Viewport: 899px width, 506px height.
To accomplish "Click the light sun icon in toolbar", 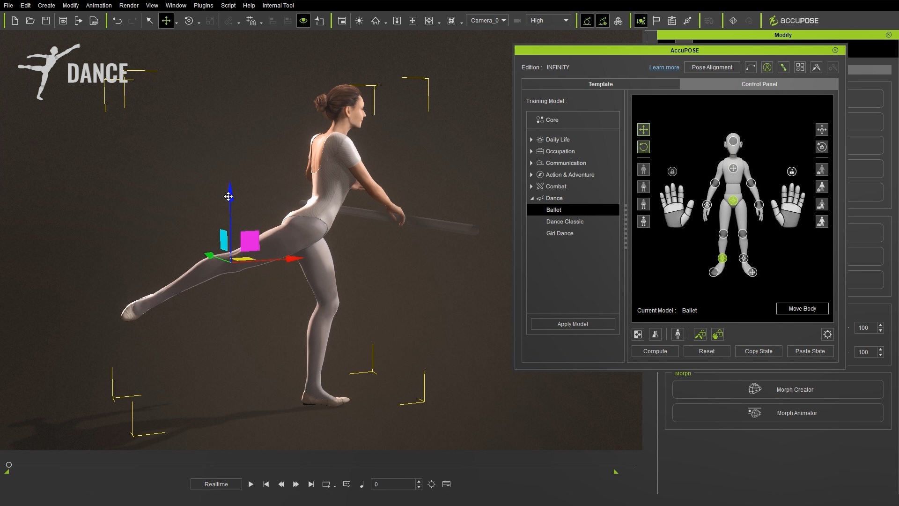I will click(359, 21).
